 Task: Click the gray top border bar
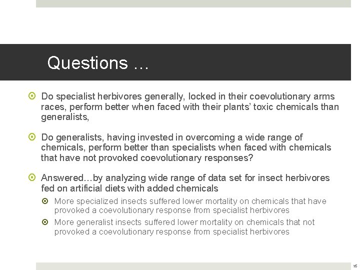point(193,3)
